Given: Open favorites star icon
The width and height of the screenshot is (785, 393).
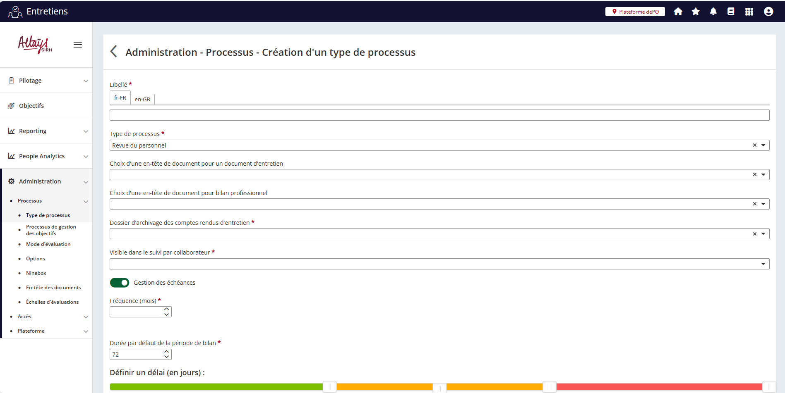Looking at the screenshot, I should [x=696, y=12].
